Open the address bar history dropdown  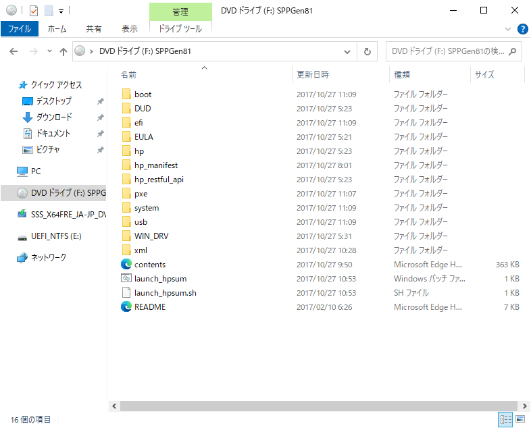(347, 52)
